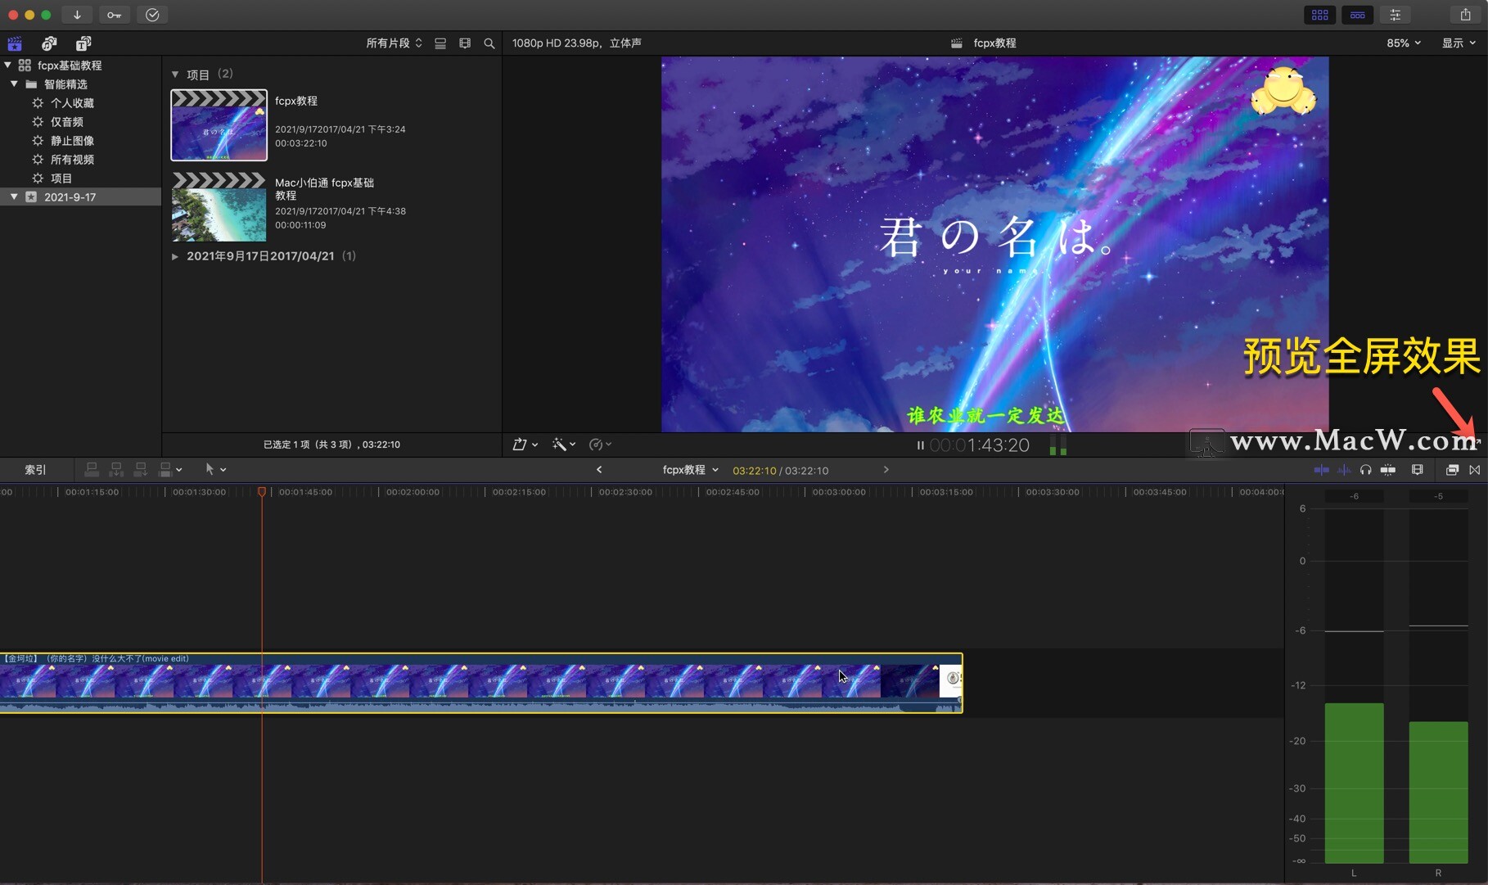This screenshot has width=1488, height=885.
Task: Go back in timeline history
Action: (599, 470)
